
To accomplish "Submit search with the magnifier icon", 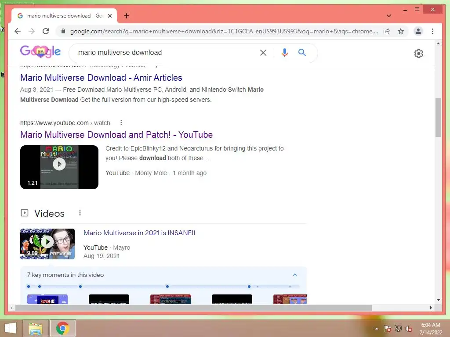I will [x=302, y=53].
